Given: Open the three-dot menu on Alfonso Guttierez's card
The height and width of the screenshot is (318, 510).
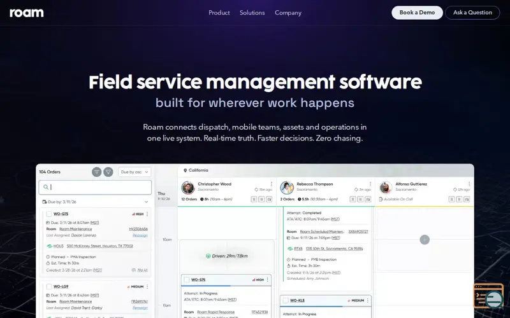Looking at the screenshot, I should 469,184.
